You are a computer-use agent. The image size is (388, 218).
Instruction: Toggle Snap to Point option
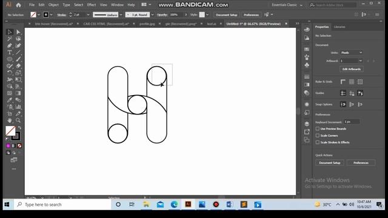pos(343,104)
